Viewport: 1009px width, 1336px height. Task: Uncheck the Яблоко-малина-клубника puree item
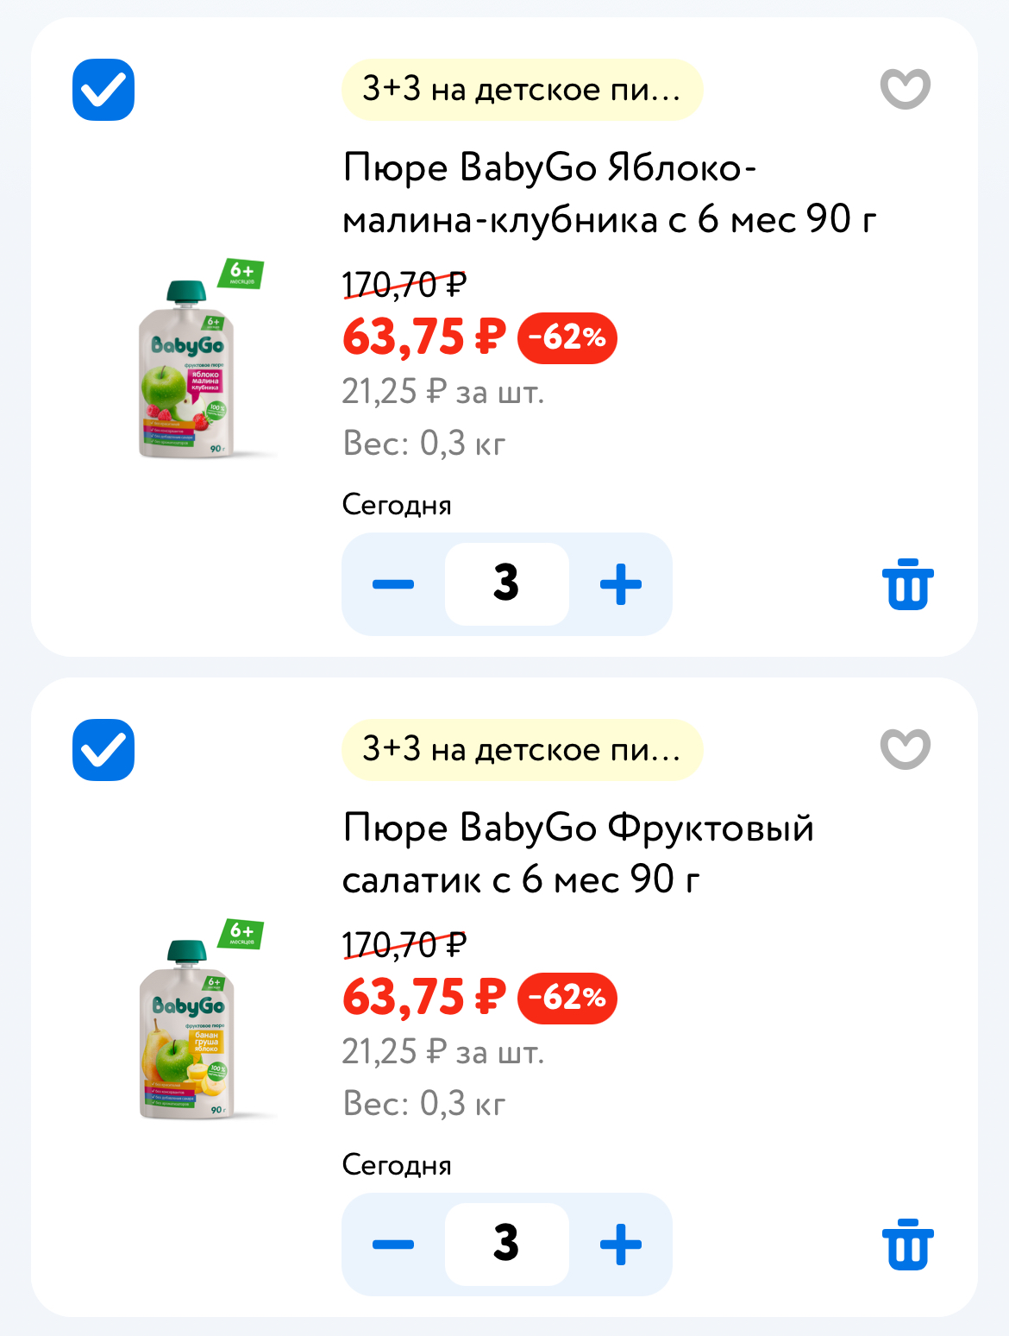[x=103, y=90]
